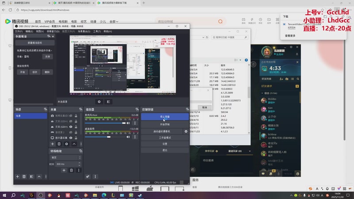Screen dimensions: 354x199
Task: Click orange search icon in Tencent Video search bar
Action: 220,21
